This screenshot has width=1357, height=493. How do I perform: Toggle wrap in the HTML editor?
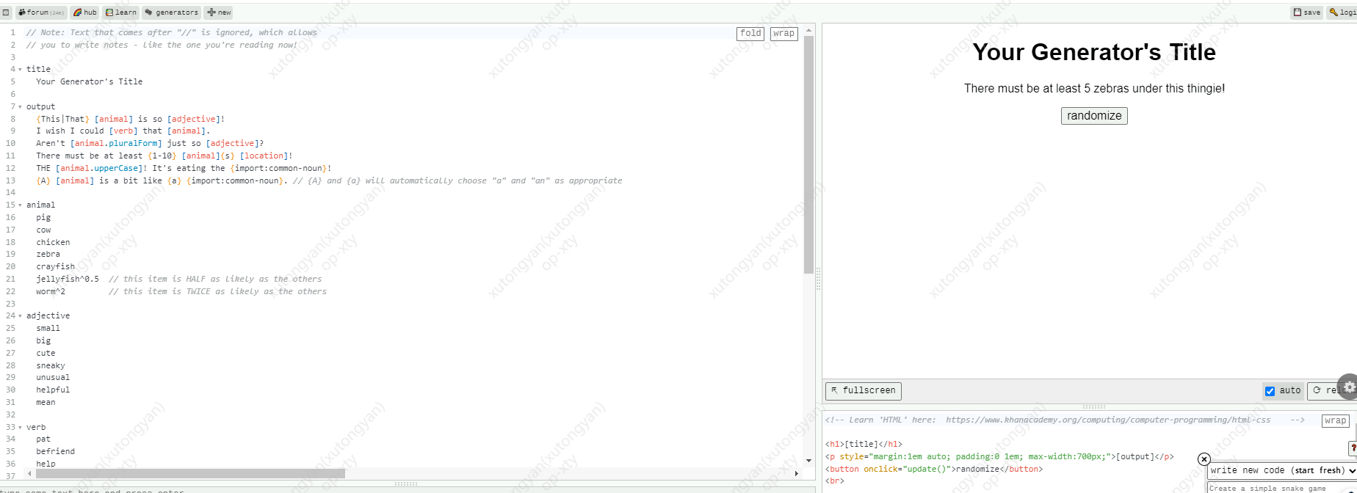1335,421
